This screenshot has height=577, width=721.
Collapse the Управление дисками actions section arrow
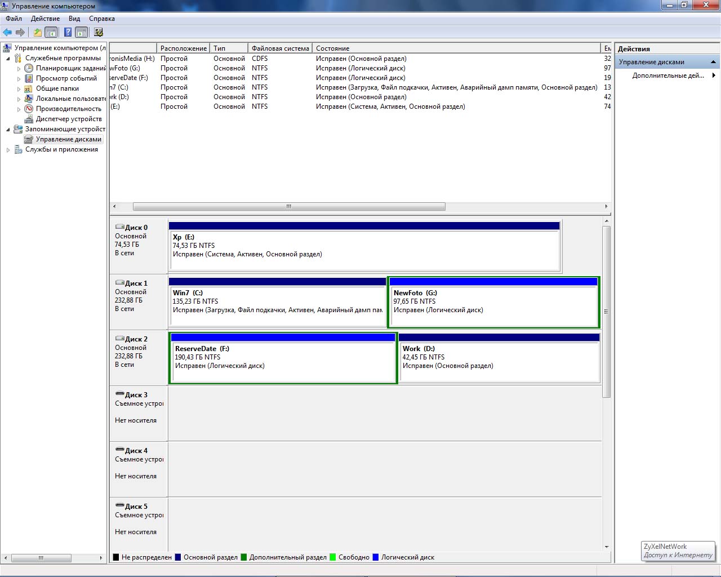click(713, 62)
